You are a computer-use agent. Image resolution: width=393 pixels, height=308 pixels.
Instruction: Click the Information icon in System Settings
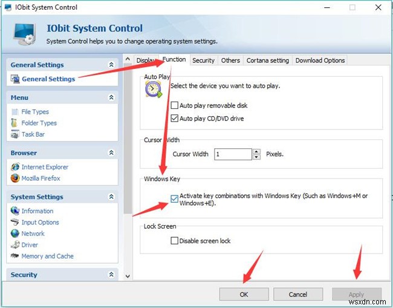(15, 211)
